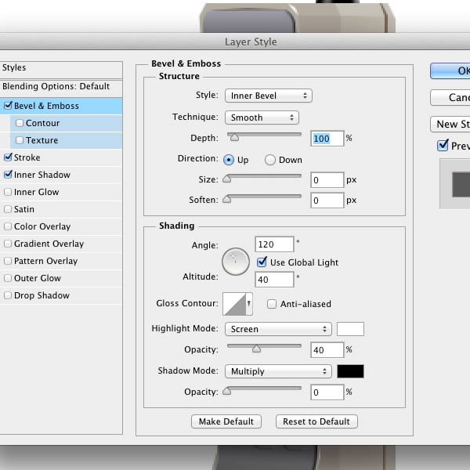Image resolution: width=470 pixels, height=470 pixels.
Task: Enable the Gradient Overlay checkbox
Action: (x=8, y=244)
